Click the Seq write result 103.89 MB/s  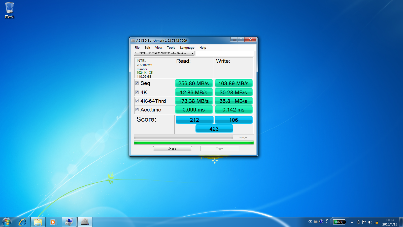tap(233, 83)
